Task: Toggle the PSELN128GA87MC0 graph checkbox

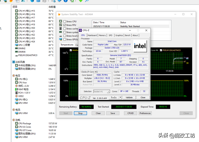Action: tap(161, 50)
